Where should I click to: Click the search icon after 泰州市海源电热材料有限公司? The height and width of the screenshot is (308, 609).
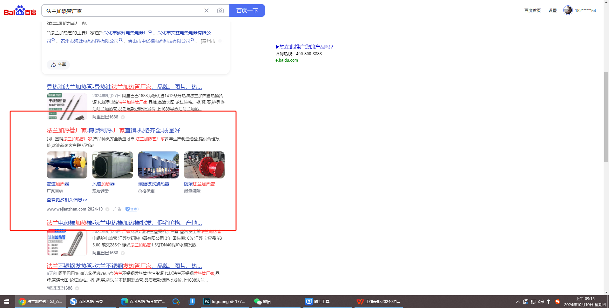[x=121, y=40]
